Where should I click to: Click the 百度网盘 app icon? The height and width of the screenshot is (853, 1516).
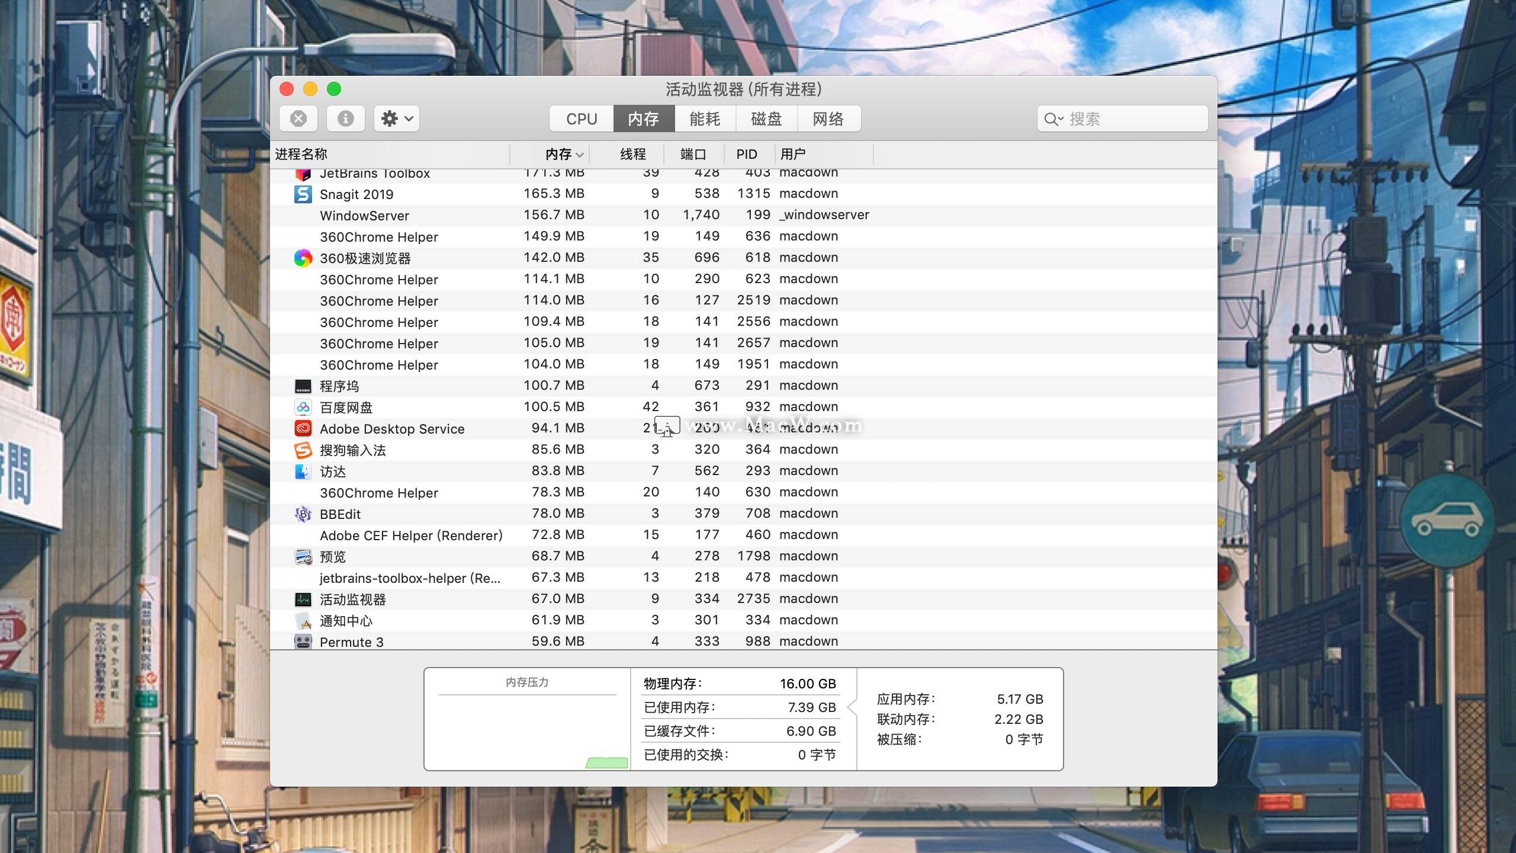click(x=303, y=408)
